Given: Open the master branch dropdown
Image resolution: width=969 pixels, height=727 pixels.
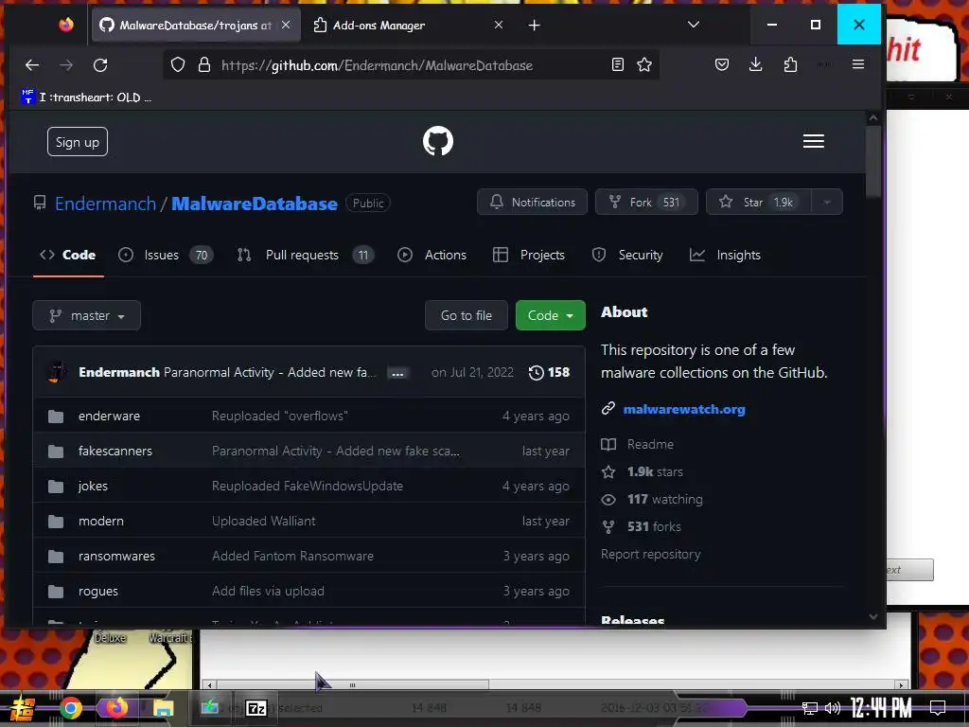Looking at the screenshot, I should [x=86, y=315].
